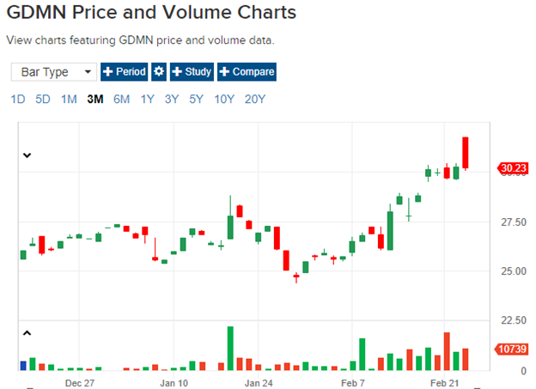Show the 20Y chart range
Viewport: 536px width, 389px height.
[255, 99]
